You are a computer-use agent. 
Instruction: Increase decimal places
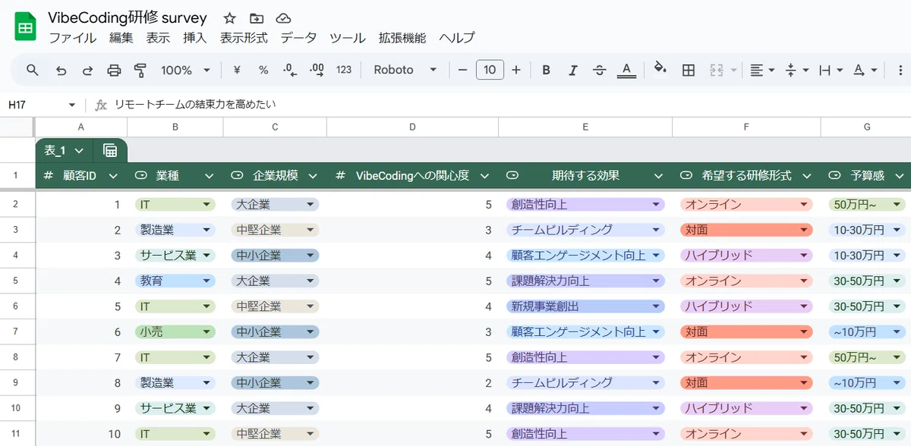pos(317,70)
